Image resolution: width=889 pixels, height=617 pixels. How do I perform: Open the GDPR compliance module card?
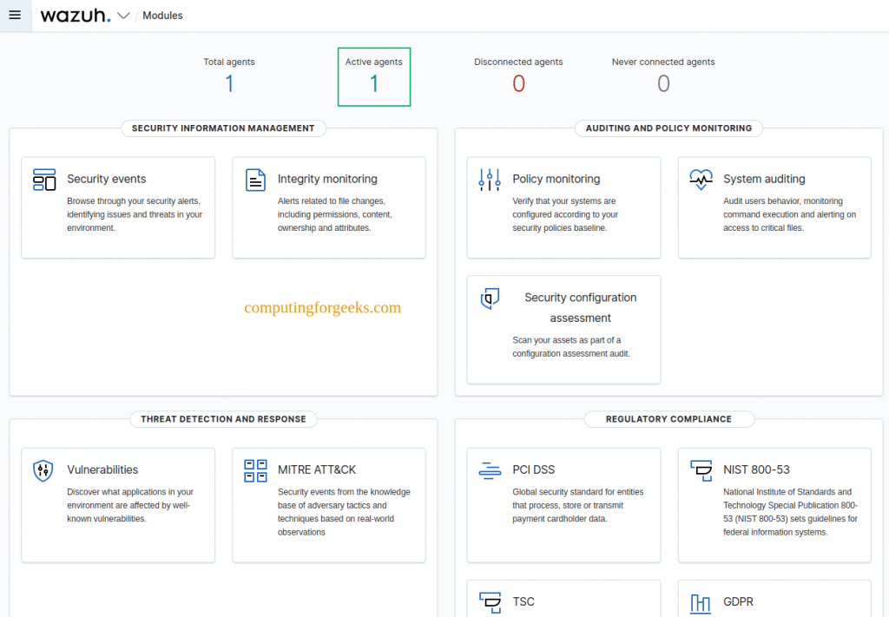[x=774, y=601]
